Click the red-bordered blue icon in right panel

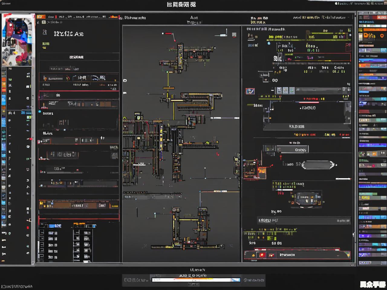pyautogui.click(x=250, y=91)
